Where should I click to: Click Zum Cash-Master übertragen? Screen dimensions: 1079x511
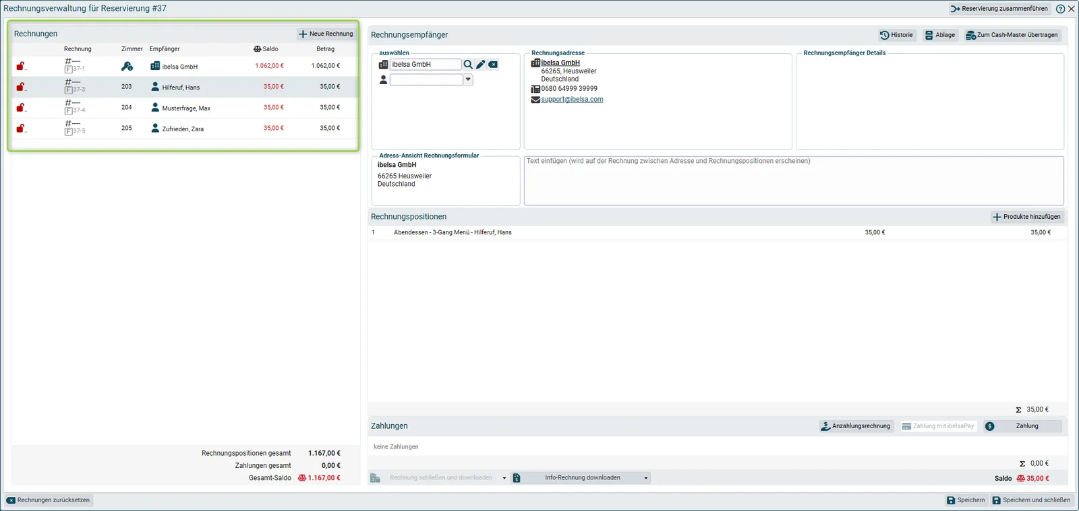[1012, 35]
